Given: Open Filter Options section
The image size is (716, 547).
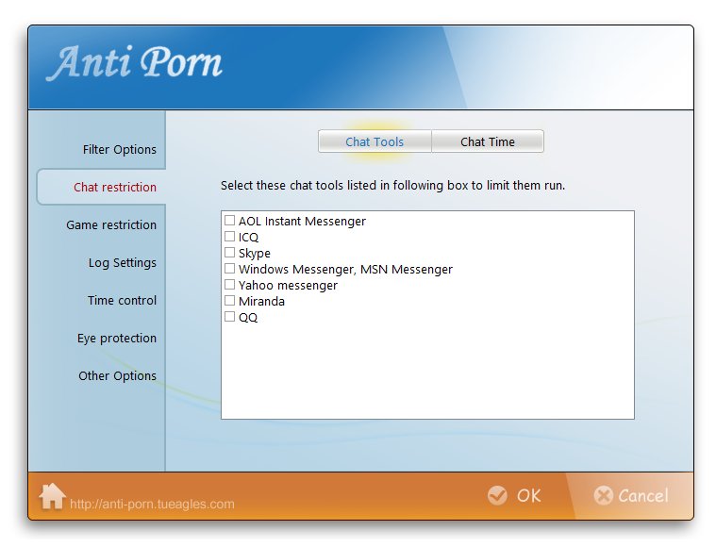Looking at the screenshot, I should tap(120, 149).
